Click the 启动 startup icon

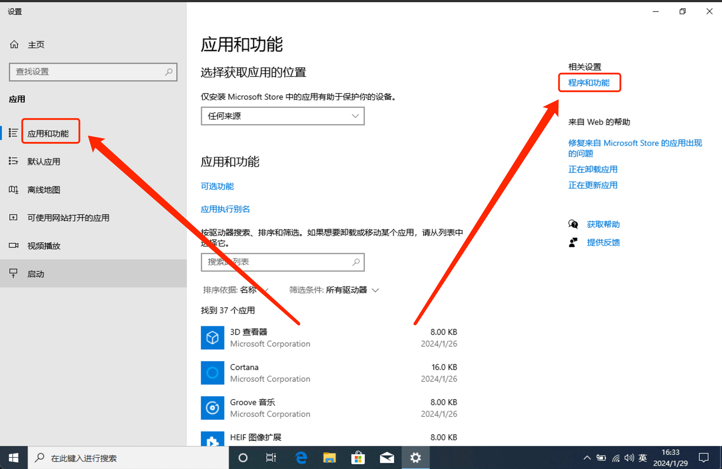coord(13,273)
